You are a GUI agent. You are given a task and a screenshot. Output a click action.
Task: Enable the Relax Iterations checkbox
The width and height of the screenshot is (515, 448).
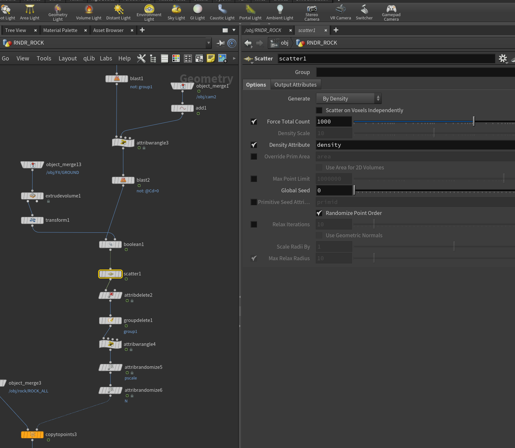[254, 224]
